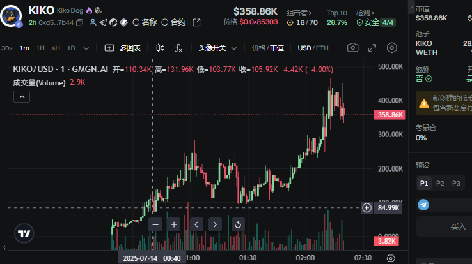The height and width of the screenshot is (264, 472).
Task: Open the KIKO dog token avatar
Action: 11,15
